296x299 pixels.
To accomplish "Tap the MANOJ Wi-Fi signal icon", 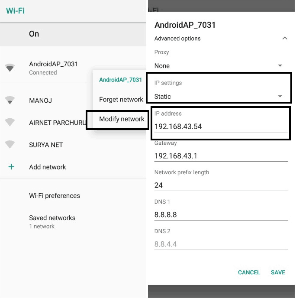I will tap(10, 100).
